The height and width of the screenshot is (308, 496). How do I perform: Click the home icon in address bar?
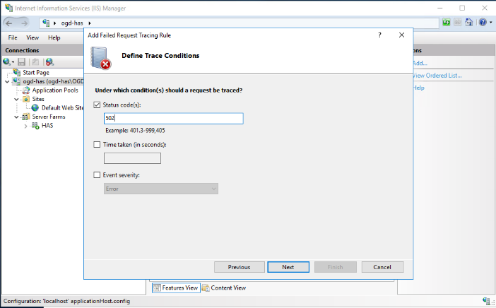pyautogui.click(x=468, y=23)
